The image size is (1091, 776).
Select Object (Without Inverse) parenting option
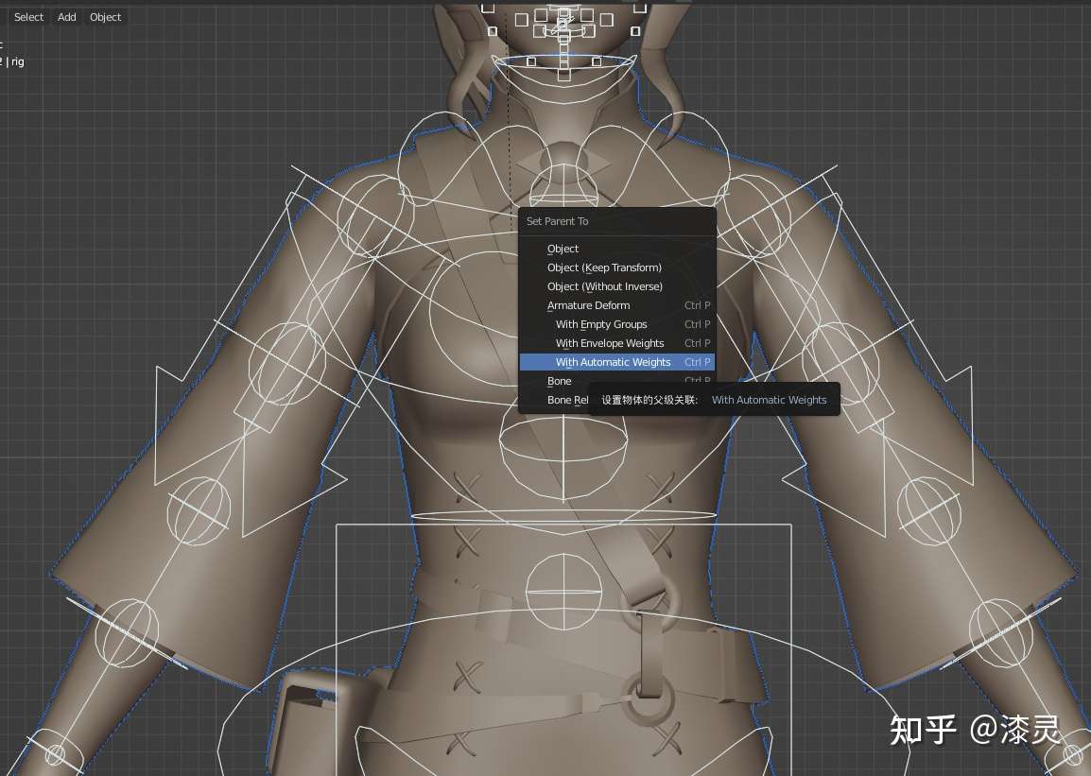[605, 286]
